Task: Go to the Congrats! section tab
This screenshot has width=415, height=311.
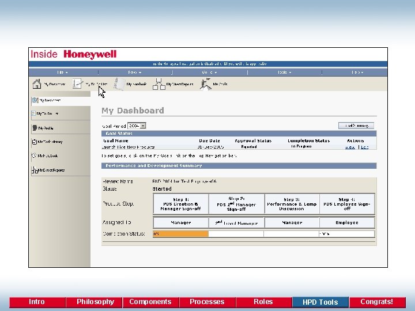Action: [x=378, y=302]
